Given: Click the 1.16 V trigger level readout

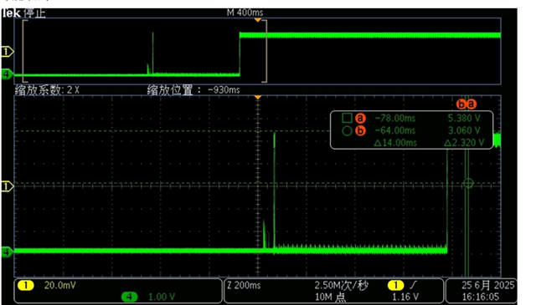Looking at the screenshot, I should (x=405, y=297).
